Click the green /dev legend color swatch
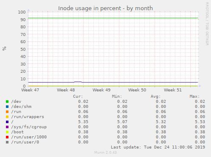 (7, 102)
